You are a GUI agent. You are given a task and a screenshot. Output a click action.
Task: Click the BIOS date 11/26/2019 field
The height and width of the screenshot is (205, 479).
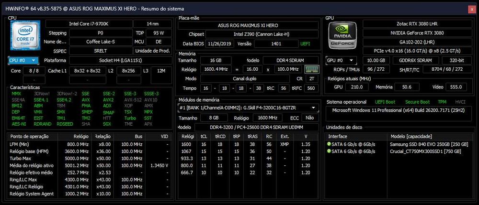click(x=220, y=43)
